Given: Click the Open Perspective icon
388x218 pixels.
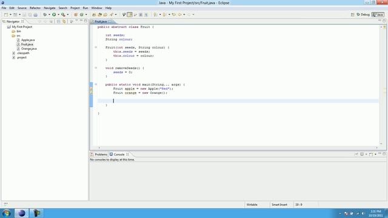Looking at the screenshot, I should click(x=352, y=15).
